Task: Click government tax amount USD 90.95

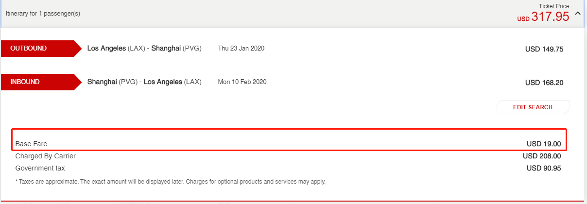Action: (544, 169)
